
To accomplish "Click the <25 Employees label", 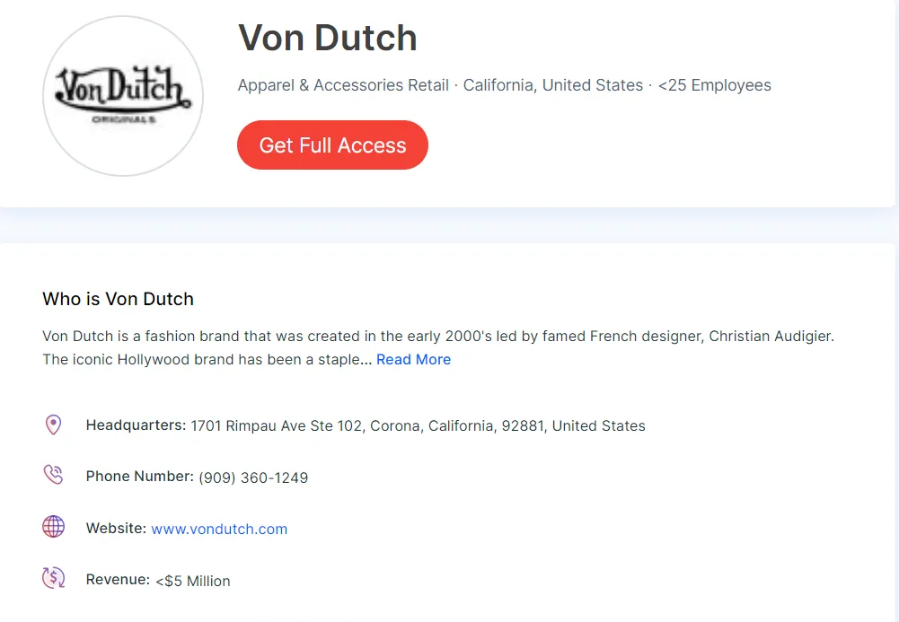I will [714, 85].
